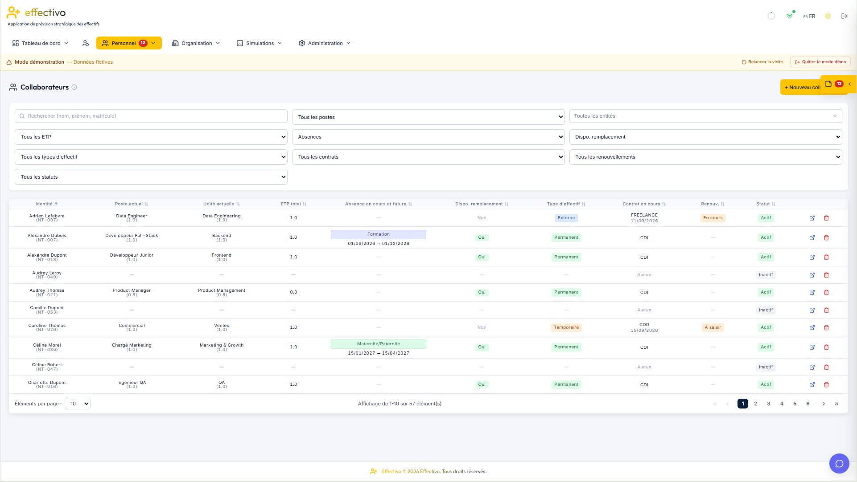Delete Audrey Thomas using the trash icon
The height and width of the screenshot is (482, 857).
(826, 292)
